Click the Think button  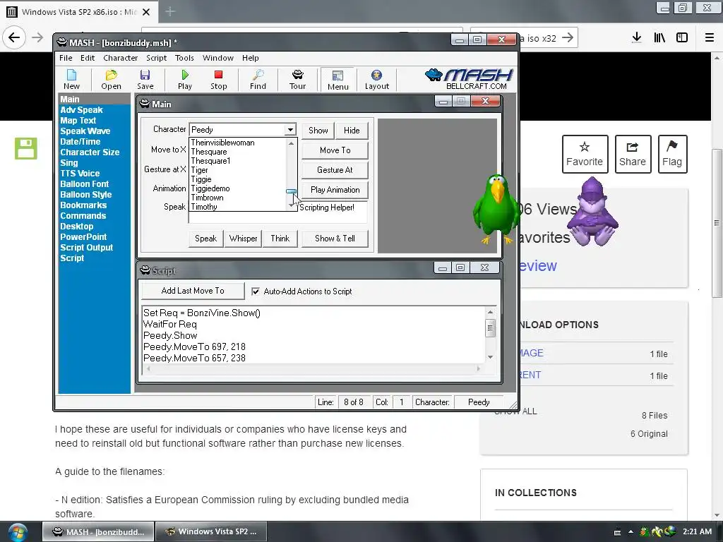pos(280,239)
